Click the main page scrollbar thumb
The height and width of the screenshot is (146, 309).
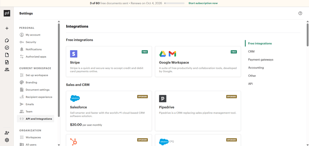click(x=307, y=35)
